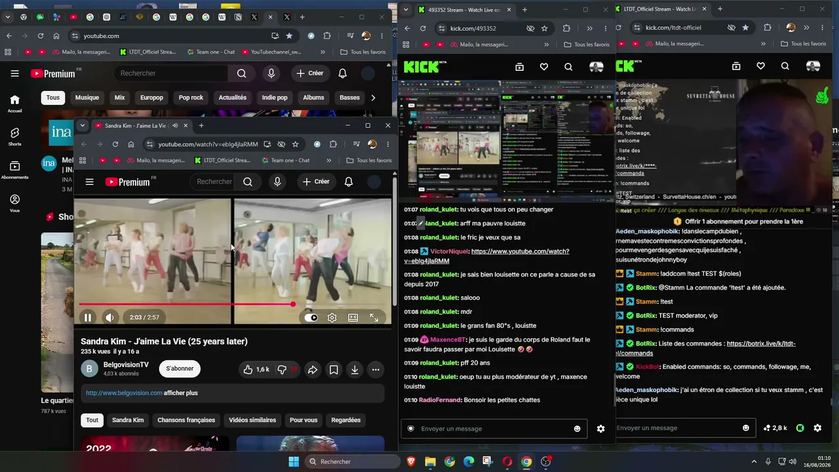Pause the Sandra Kim video
The width and height of the screenshot is (839, 472).
pyautogui.click(x=87, y=318)
